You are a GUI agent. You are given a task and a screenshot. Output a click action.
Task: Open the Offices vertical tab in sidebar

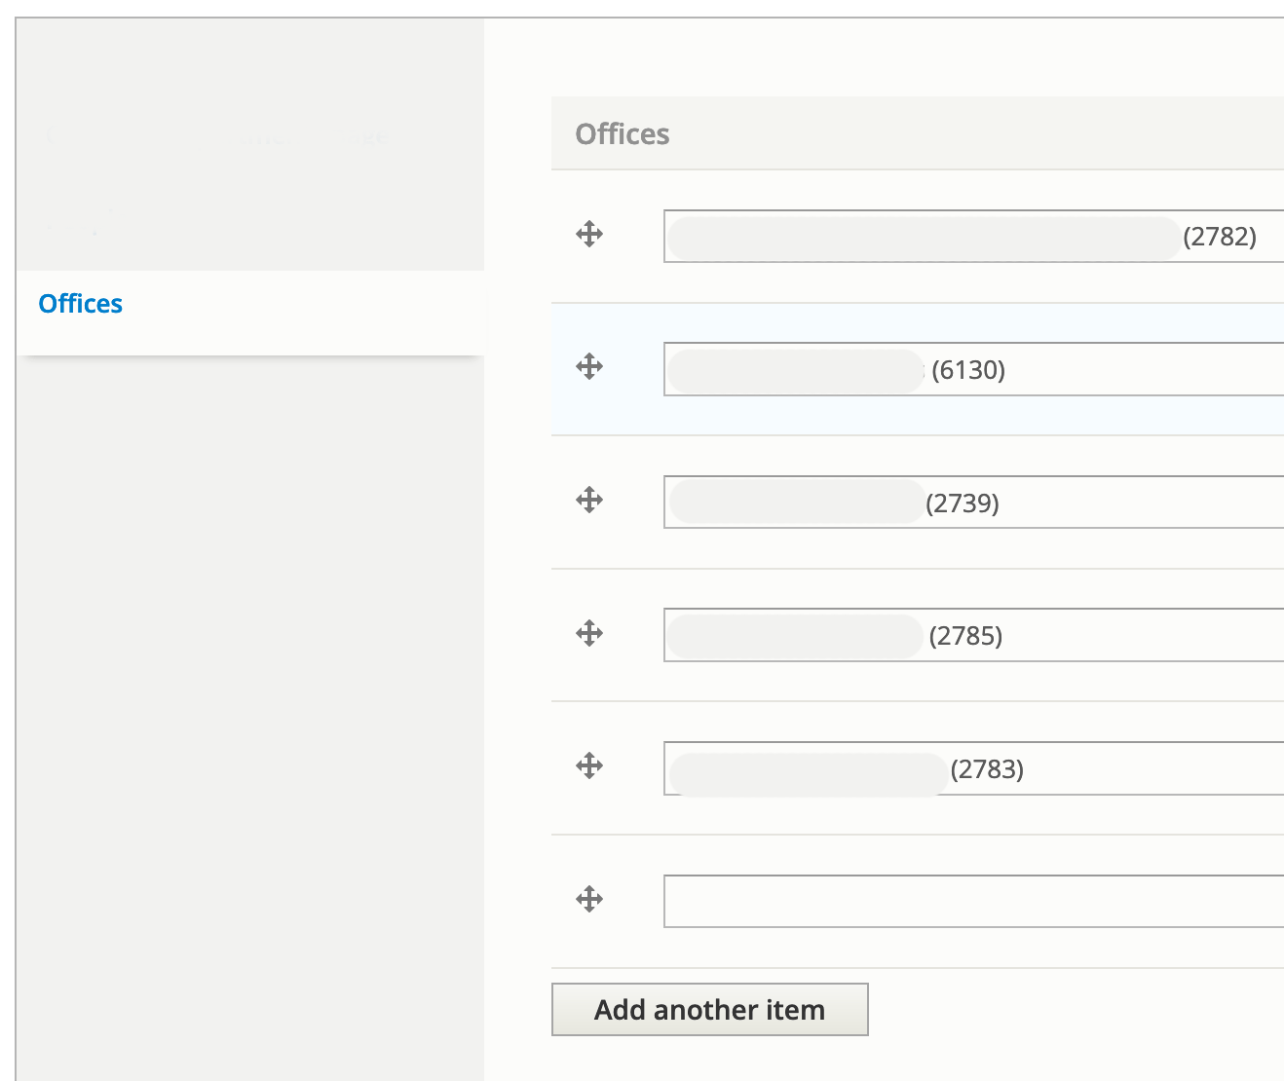click(x=81, y=304)
